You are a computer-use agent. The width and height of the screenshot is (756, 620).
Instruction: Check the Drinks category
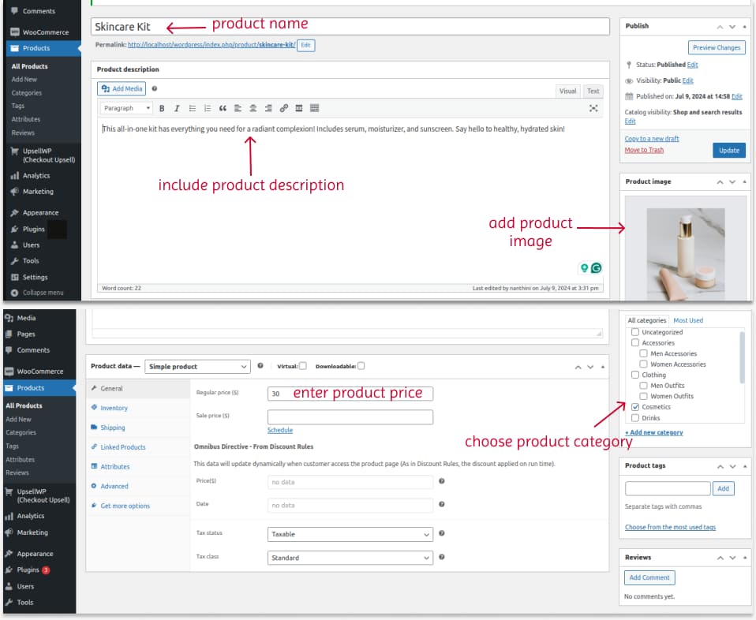pos(635,418)
